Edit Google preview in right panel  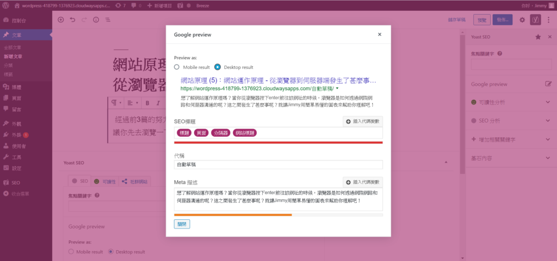(x=548, y=84)
